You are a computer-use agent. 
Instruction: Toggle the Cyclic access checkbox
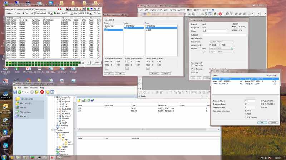pyautogui.click(x=192, y=69)
